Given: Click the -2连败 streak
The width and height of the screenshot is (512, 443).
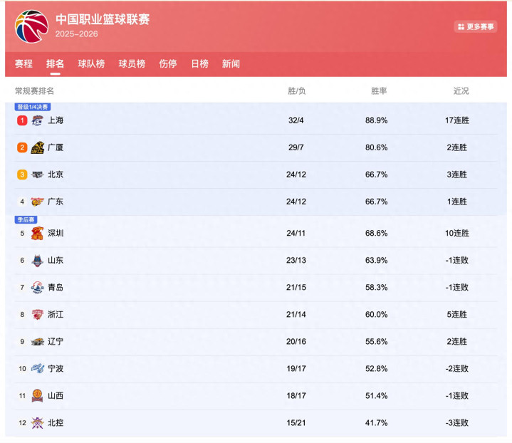Looking at the screenshot, I should pos(457,368).
